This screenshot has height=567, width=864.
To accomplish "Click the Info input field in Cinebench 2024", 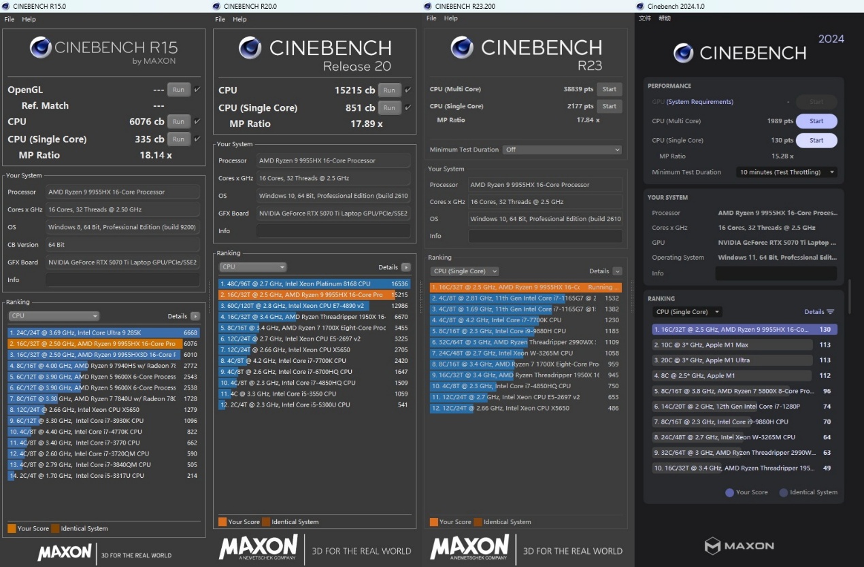I will point(776,273).
